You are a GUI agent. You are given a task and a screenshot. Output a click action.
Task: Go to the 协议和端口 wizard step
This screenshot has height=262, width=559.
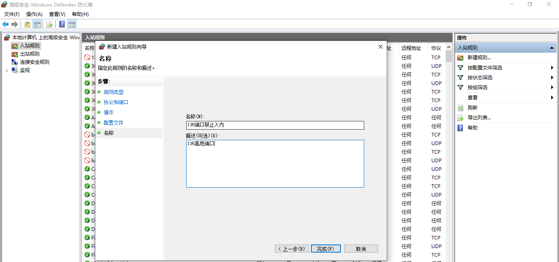116,102
